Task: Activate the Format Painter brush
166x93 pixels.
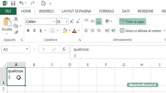Action: [16, 33]
